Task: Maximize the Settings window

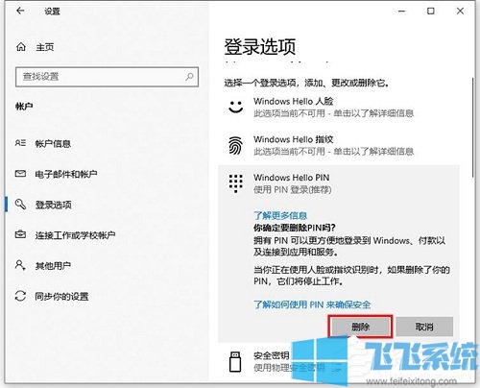Action: (431, 11)
